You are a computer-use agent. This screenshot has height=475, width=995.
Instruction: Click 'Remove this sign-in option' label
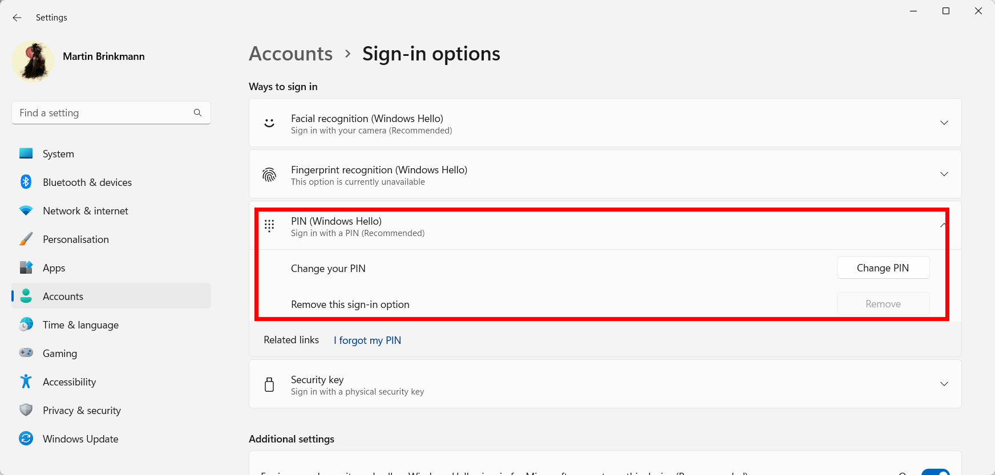tap(350, 305)
